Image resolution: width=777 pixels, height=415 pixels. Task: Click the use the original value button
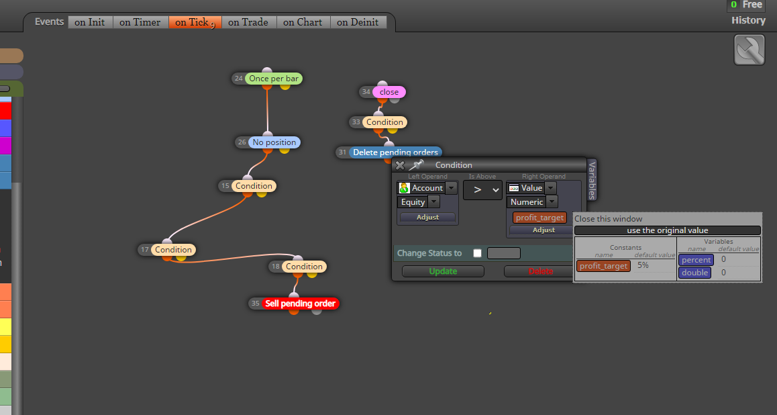point(668,230)
